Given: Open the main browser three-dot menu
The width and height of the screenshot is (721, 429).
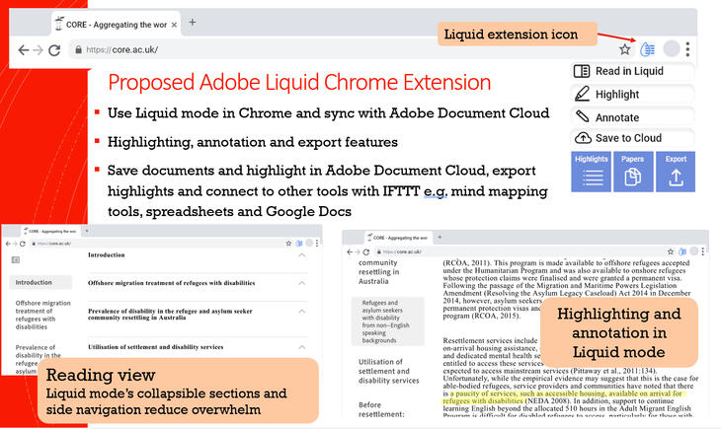Looking at the screenshot, I should [x=687, y=49].
